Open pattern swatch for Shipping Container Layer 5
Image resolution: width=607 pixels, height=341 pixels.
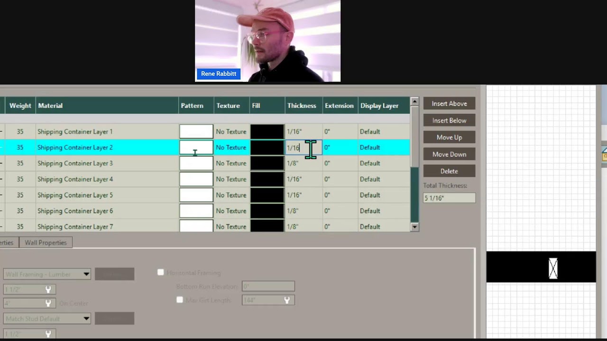click(x=196, y=195)
